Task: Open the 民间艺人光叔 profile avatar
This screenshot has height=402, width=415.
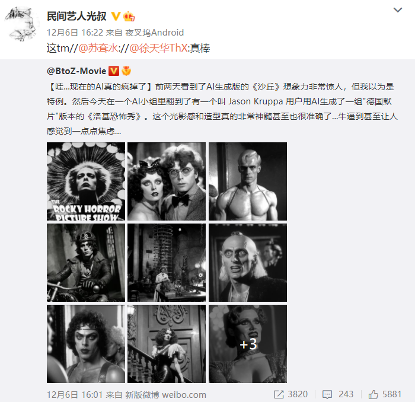Action: coord(22,24)
